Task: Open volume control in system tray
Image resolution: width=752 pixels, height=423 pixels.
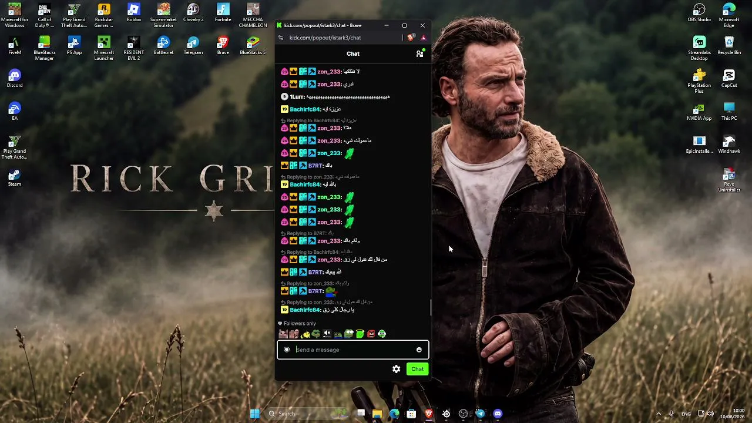Action: pos(711,414)
